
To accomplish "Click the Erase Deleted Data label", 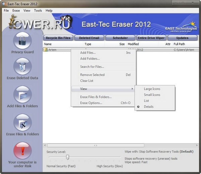I will pyautogui.click(x=22, y=78).
